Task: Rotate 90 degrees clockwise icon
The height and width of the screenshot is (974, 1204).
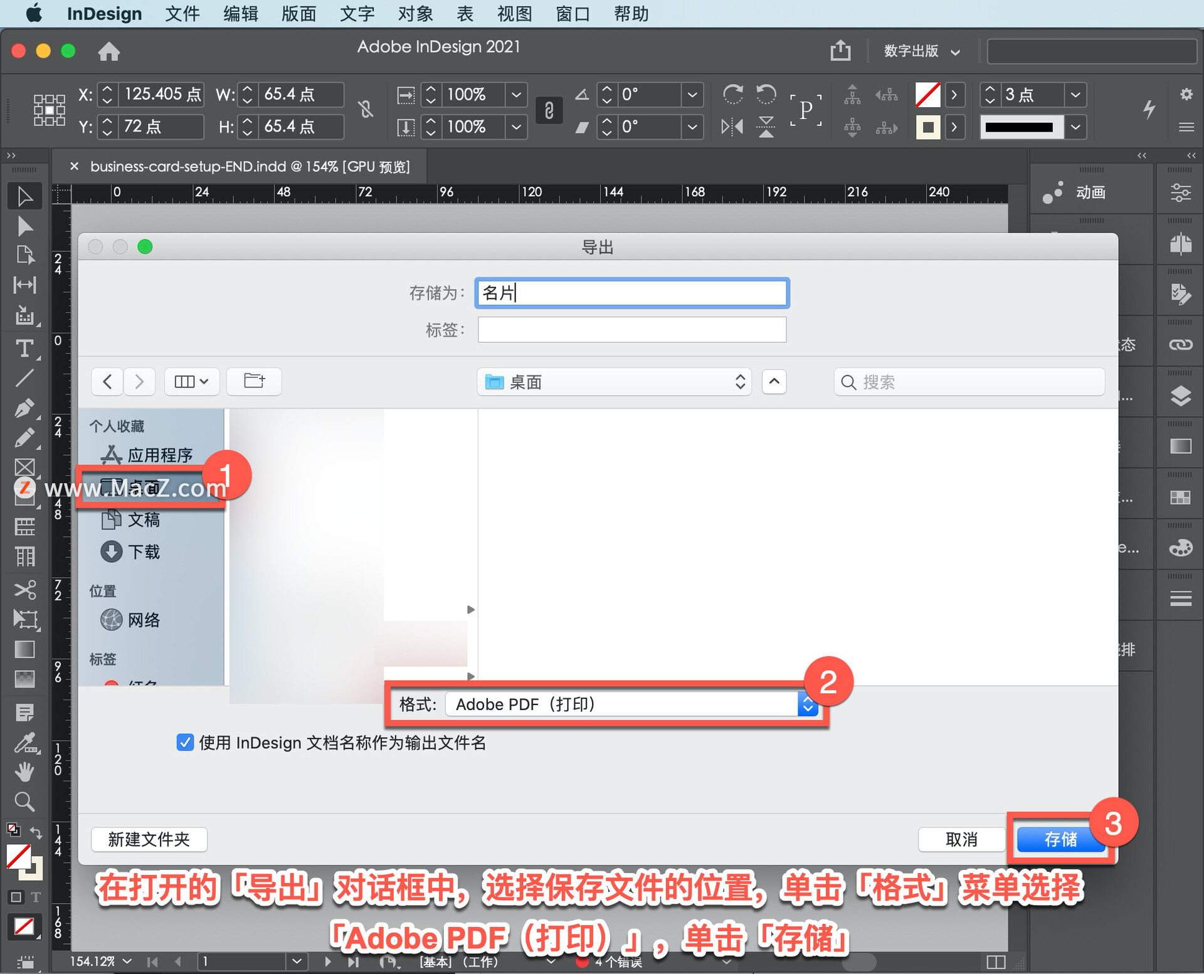Action: pyautogui.click(x=732, y=95)
